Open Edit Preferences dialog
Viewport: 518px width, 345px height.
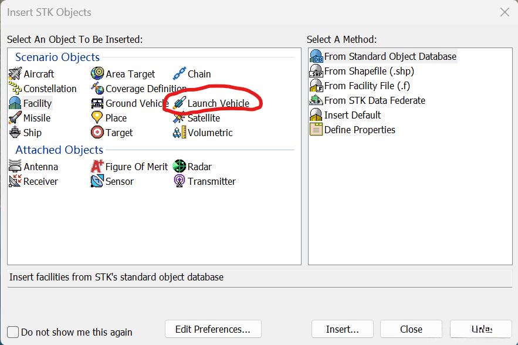pos(213,329)
